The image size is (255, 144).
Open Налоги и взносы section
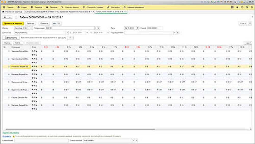(x=70, y=7)
